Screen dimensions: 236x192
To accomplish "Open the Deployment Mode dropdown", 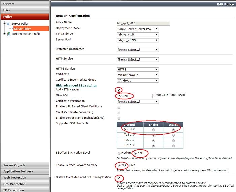I will click(x=138, y=29).
